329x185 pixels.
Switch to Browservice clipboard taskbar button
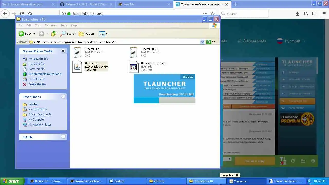pos(87,181)
